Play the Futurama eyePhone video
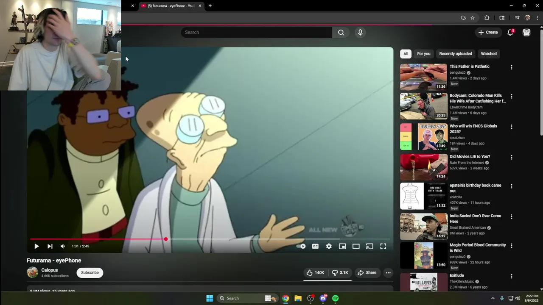 [36, 246]
